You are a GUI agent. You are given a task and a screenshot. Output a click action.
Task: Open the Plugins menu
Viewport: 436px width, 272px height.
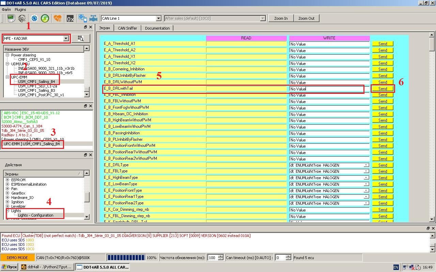(x=20, y=10)
